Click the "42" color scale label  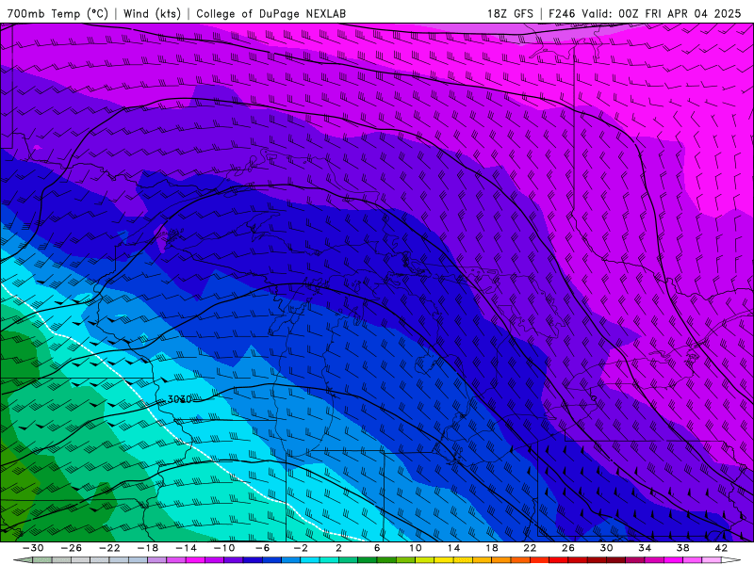[721, 548]
